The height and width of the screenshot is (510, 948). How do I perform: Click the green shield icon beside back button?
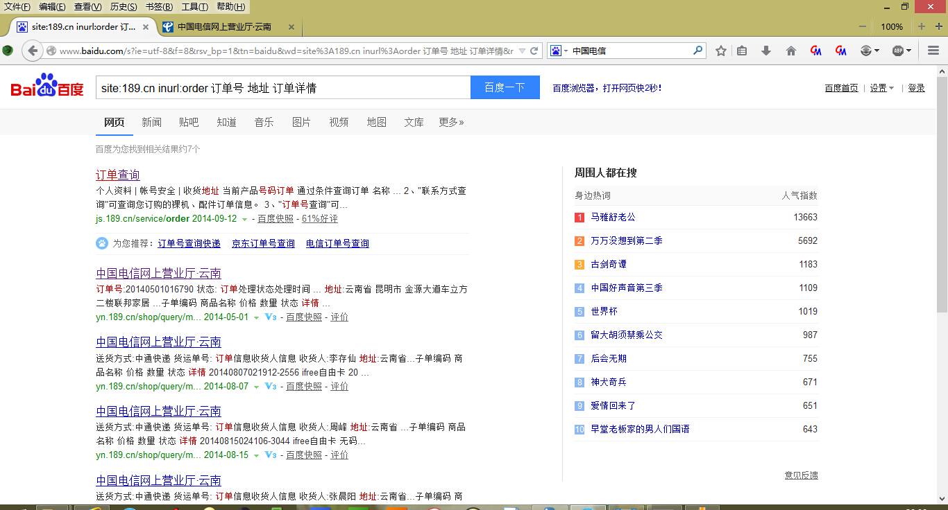pos(8,51)
